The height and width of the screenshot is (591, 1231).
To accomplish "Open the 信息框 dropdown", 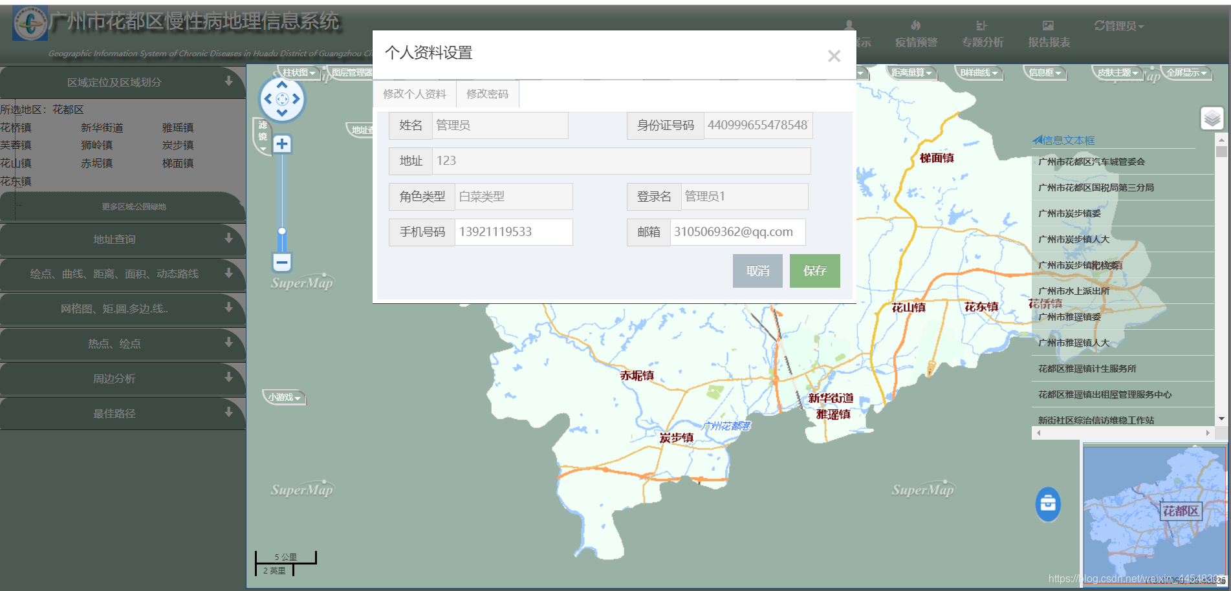I will coord(1045,72).
